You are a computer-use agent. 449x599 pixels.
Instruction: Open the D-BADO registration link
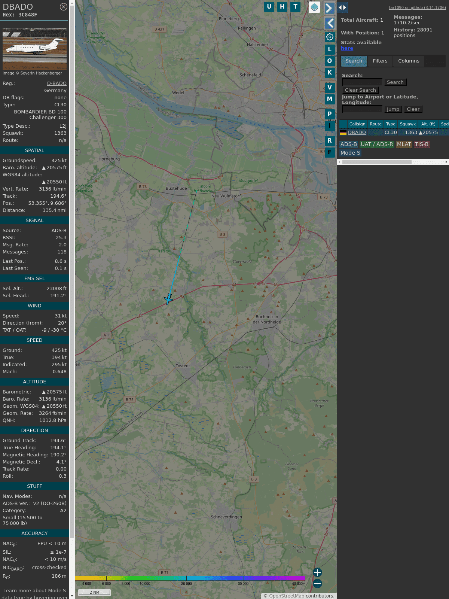click(57, 83)
